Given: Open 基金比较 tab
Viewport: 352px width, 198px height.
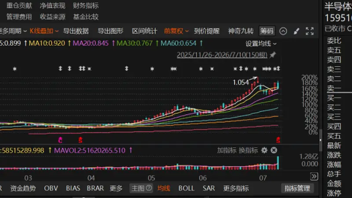Looking at the screenshot, I should [86, 17].
